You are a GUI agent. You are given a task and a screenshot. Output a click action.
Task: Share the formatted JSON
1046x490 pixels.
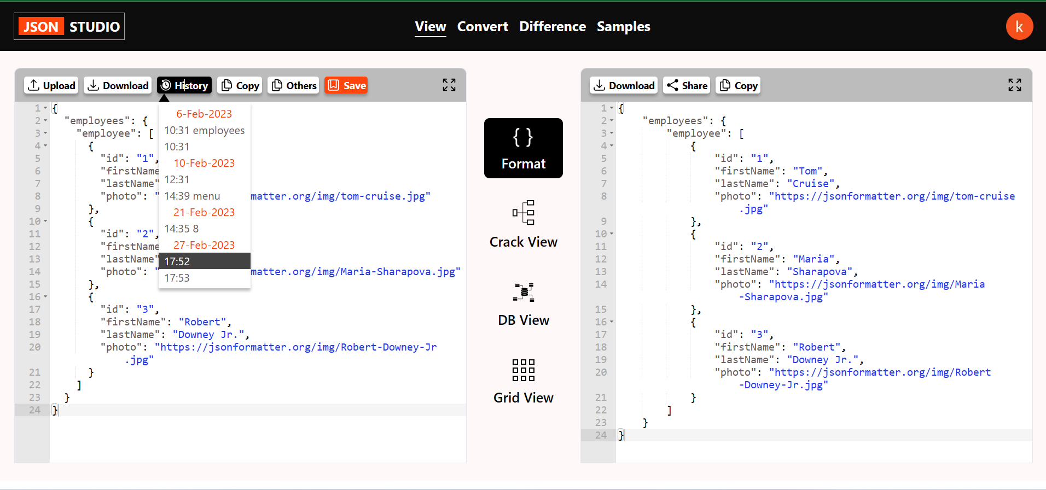tap(687, 85)
